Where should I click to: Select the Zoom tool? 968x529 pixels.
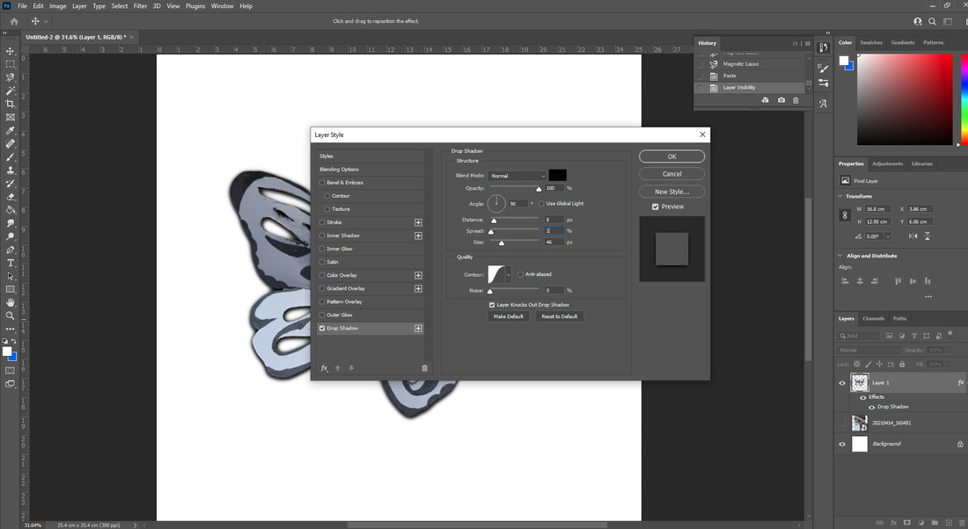pos(11,315)
